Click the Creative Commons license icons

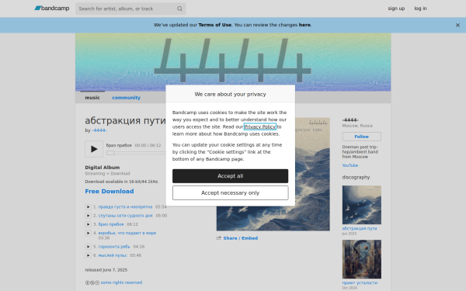tap(92, 282)
